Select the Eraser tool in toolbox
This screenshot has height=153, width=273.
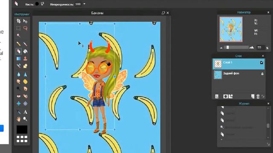coord(18,51)
